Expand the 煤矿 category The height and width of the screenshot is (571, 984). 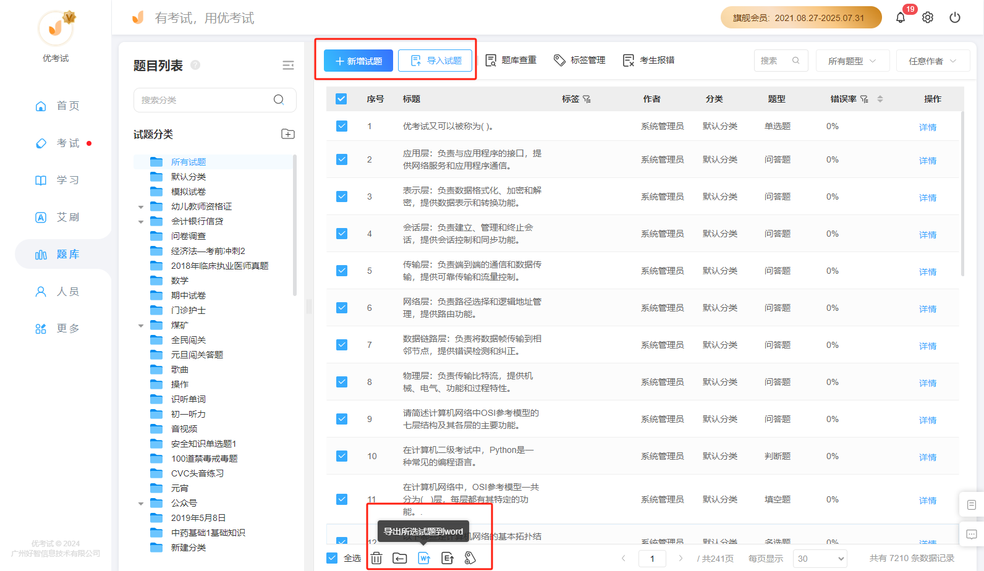pos(141,326)
